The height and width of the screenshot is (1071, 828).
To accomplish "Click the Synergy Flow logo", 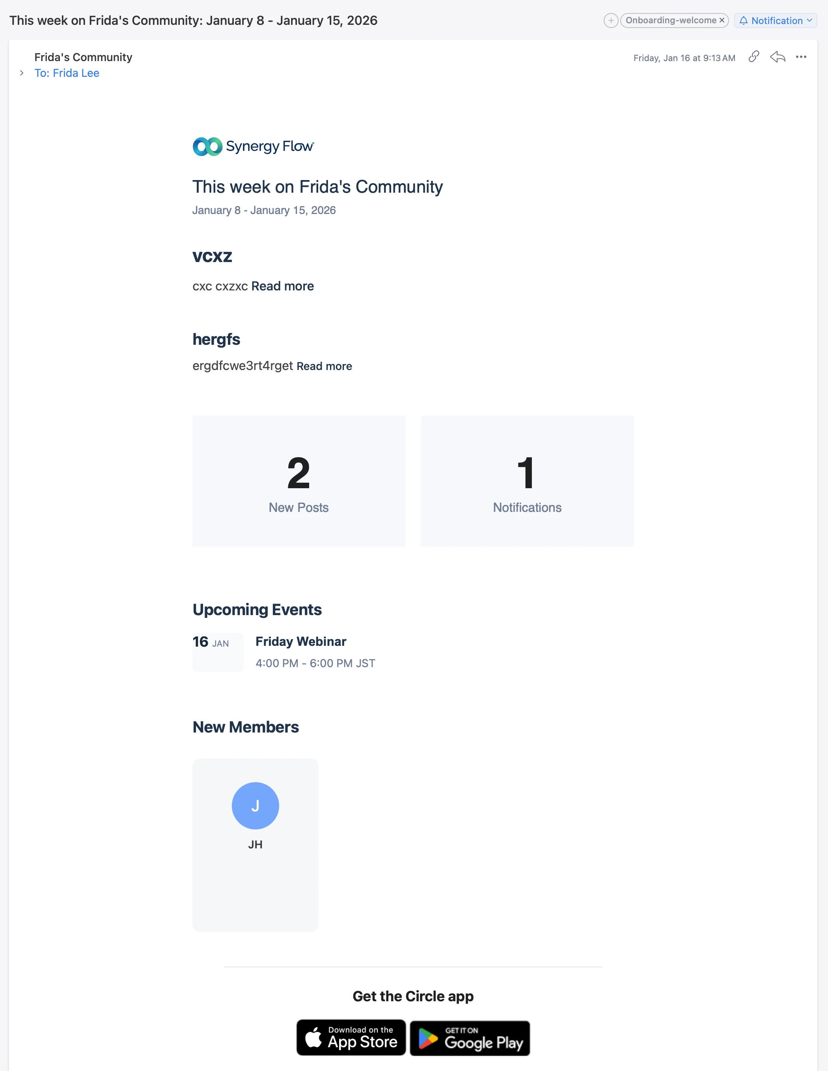I will click(x=253, y=146).
